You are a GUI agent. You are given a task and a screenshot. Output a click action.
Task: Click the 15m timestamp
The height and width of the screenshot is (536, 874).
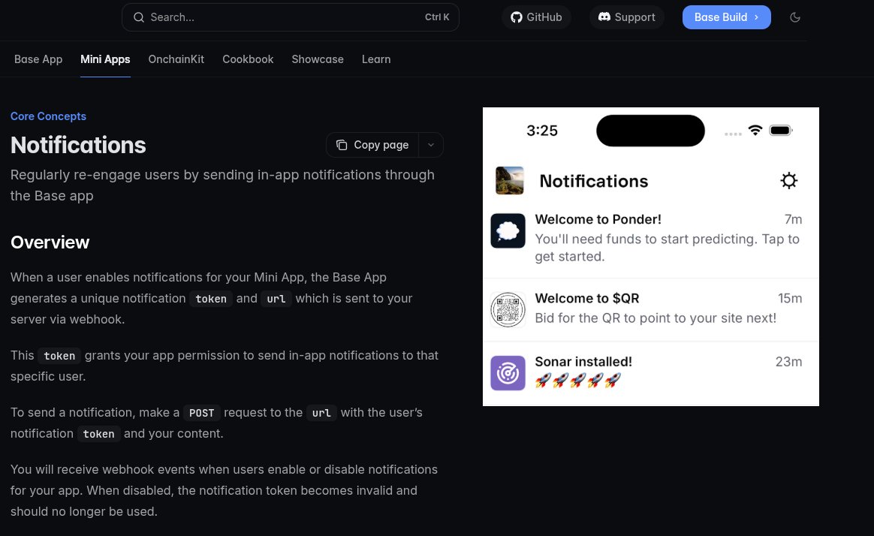pos(790,299)
